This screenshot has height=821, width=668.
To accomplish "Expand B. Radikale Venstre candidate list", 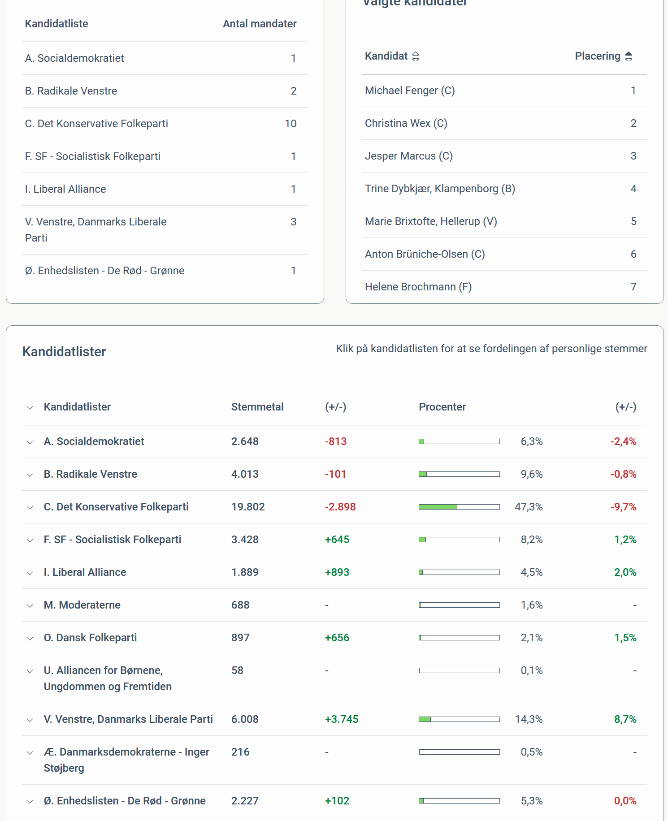I will (30, 475).
